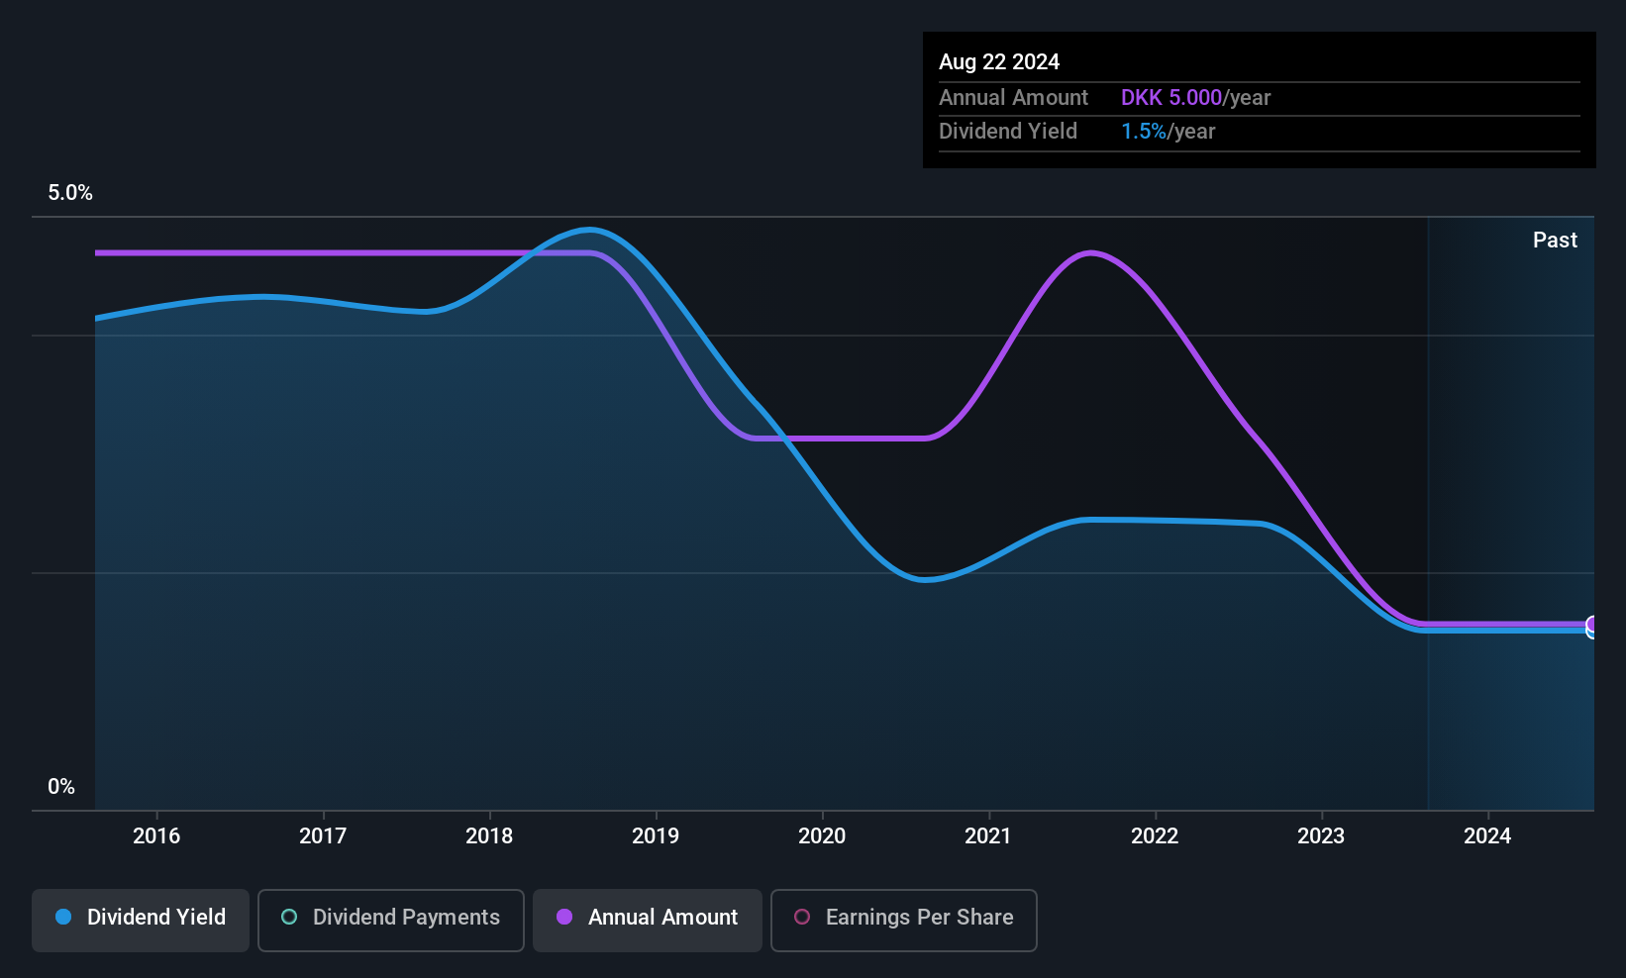This screenshot has width=1626, height=978.
Task: Click the blue Dividend Yield peak near 2018
Action: (x=590, y=230)
